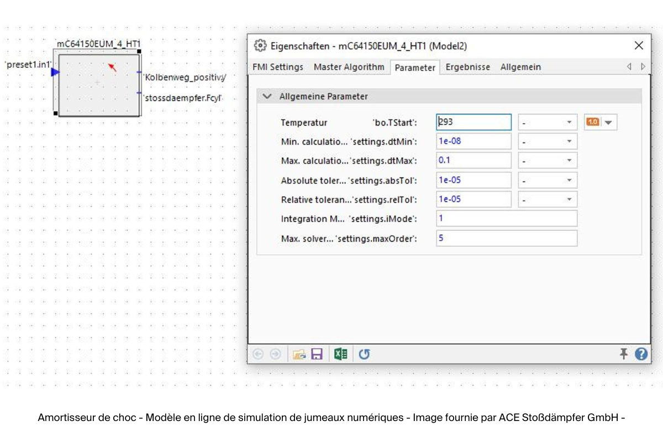The width and height of the screenshot is (663, 442).
Task: Navigate back with the left circle arrow
Action: point(259,354)
